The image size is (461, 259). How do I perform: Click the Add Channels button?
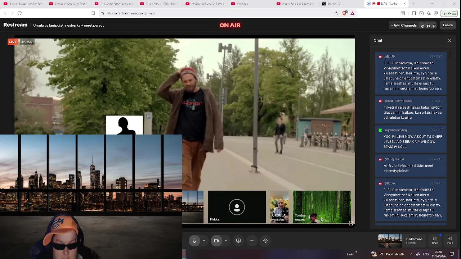[x=404, y=26]
